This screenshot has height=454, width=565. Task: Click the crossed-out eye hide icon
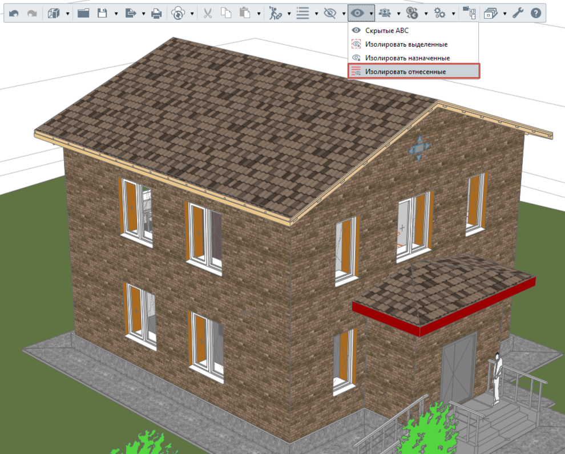tap(330, 14)
